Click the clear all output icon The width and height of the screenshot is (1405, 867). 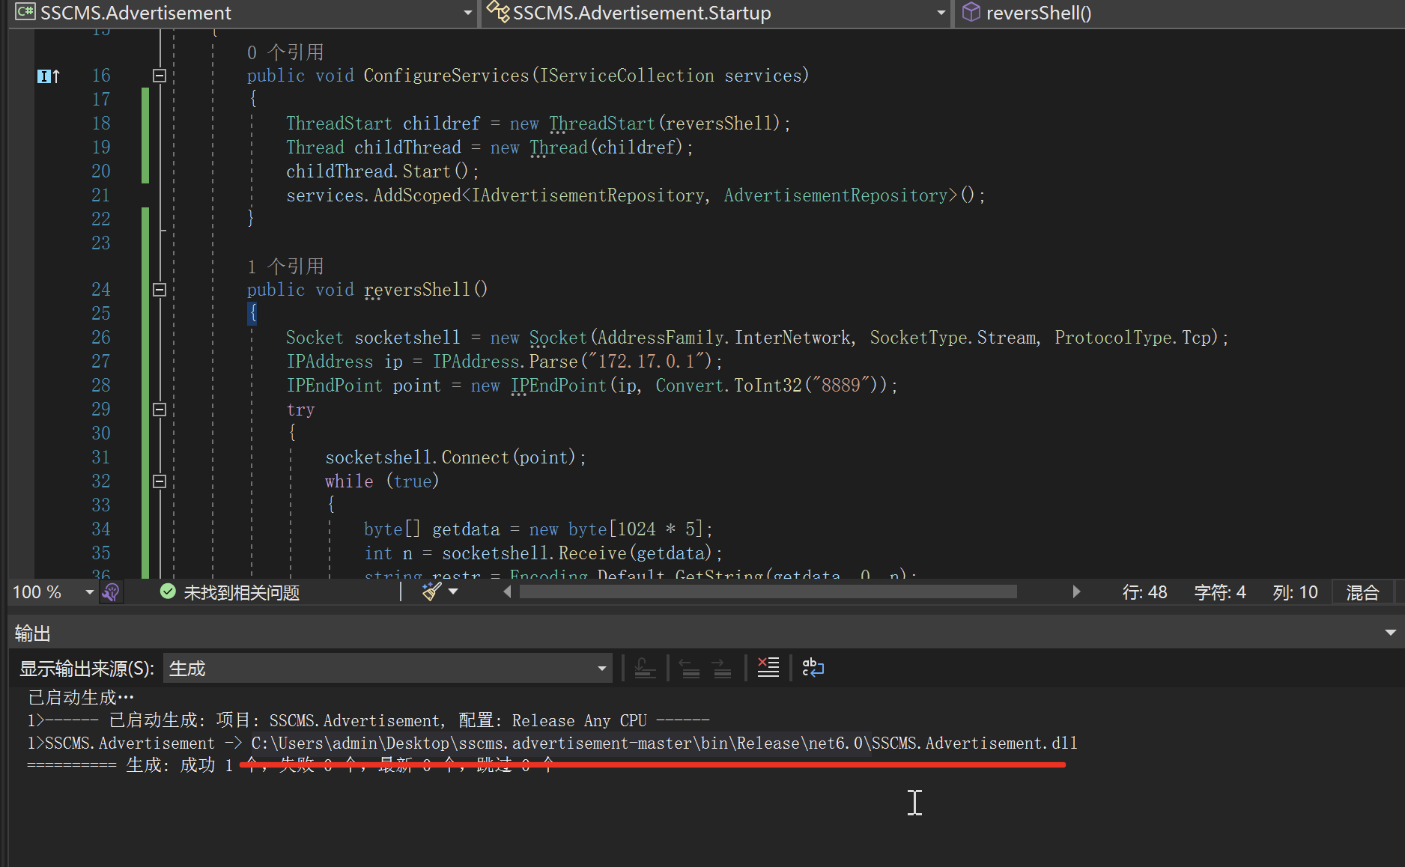pyautogui.click(x=768, y=667)
